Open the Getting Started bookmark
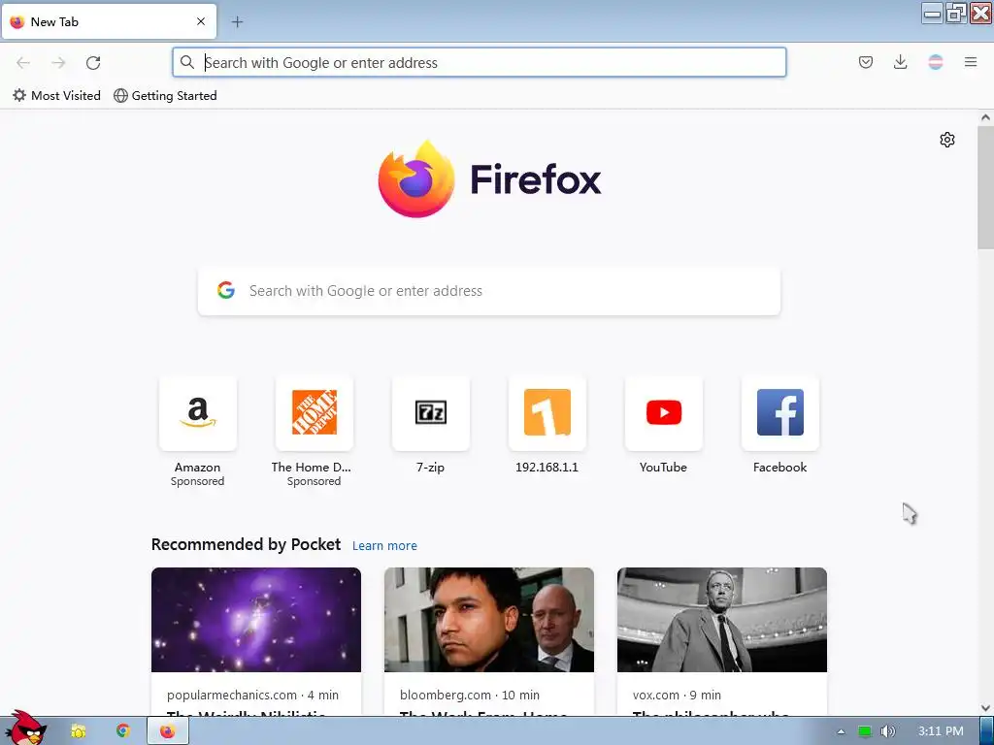Image resolution: width=994 pixels, height=745 pixels. point(165,96)
